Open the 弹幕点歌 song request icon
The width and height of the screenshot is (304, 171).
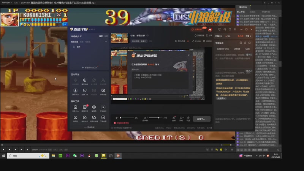(x=103, y=92)
